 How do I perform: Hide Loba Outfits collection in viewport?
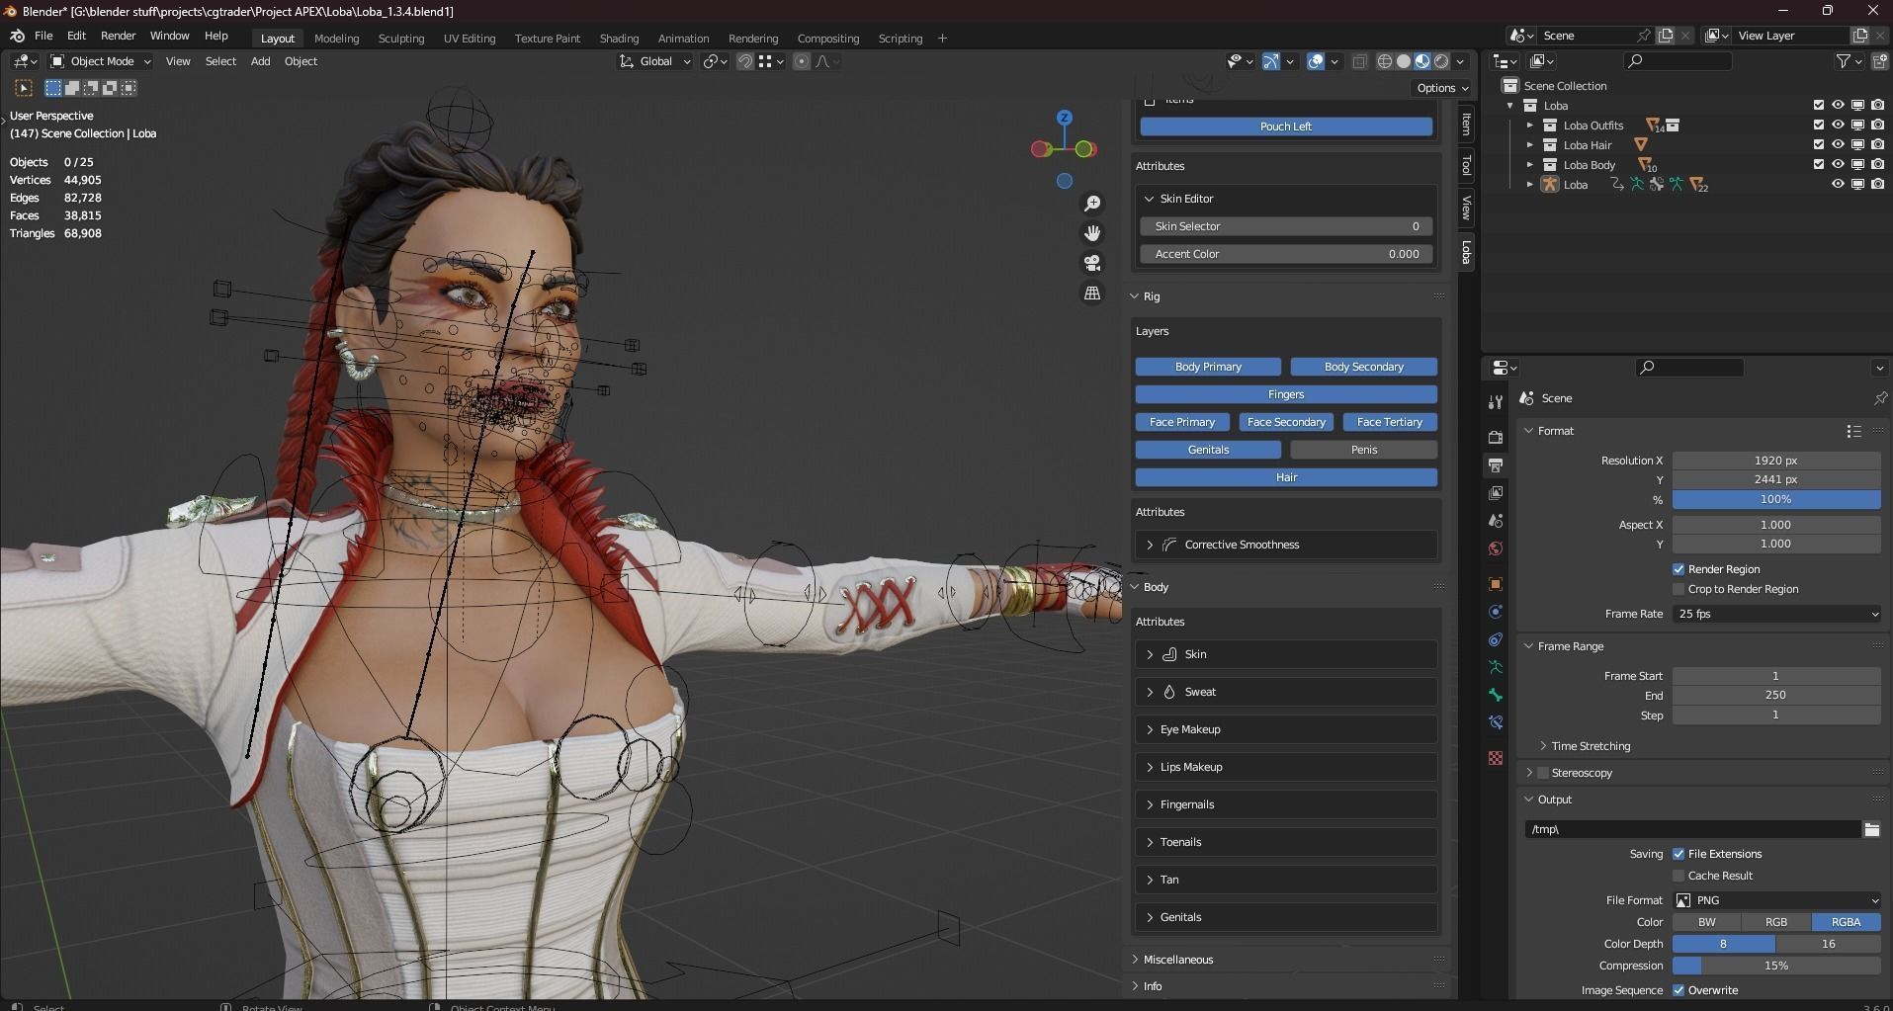pyautogui.click(x=1838, y=126)
